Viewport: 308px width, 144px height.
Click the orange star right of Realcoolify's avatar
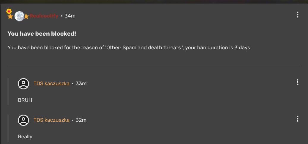(26, 16)
